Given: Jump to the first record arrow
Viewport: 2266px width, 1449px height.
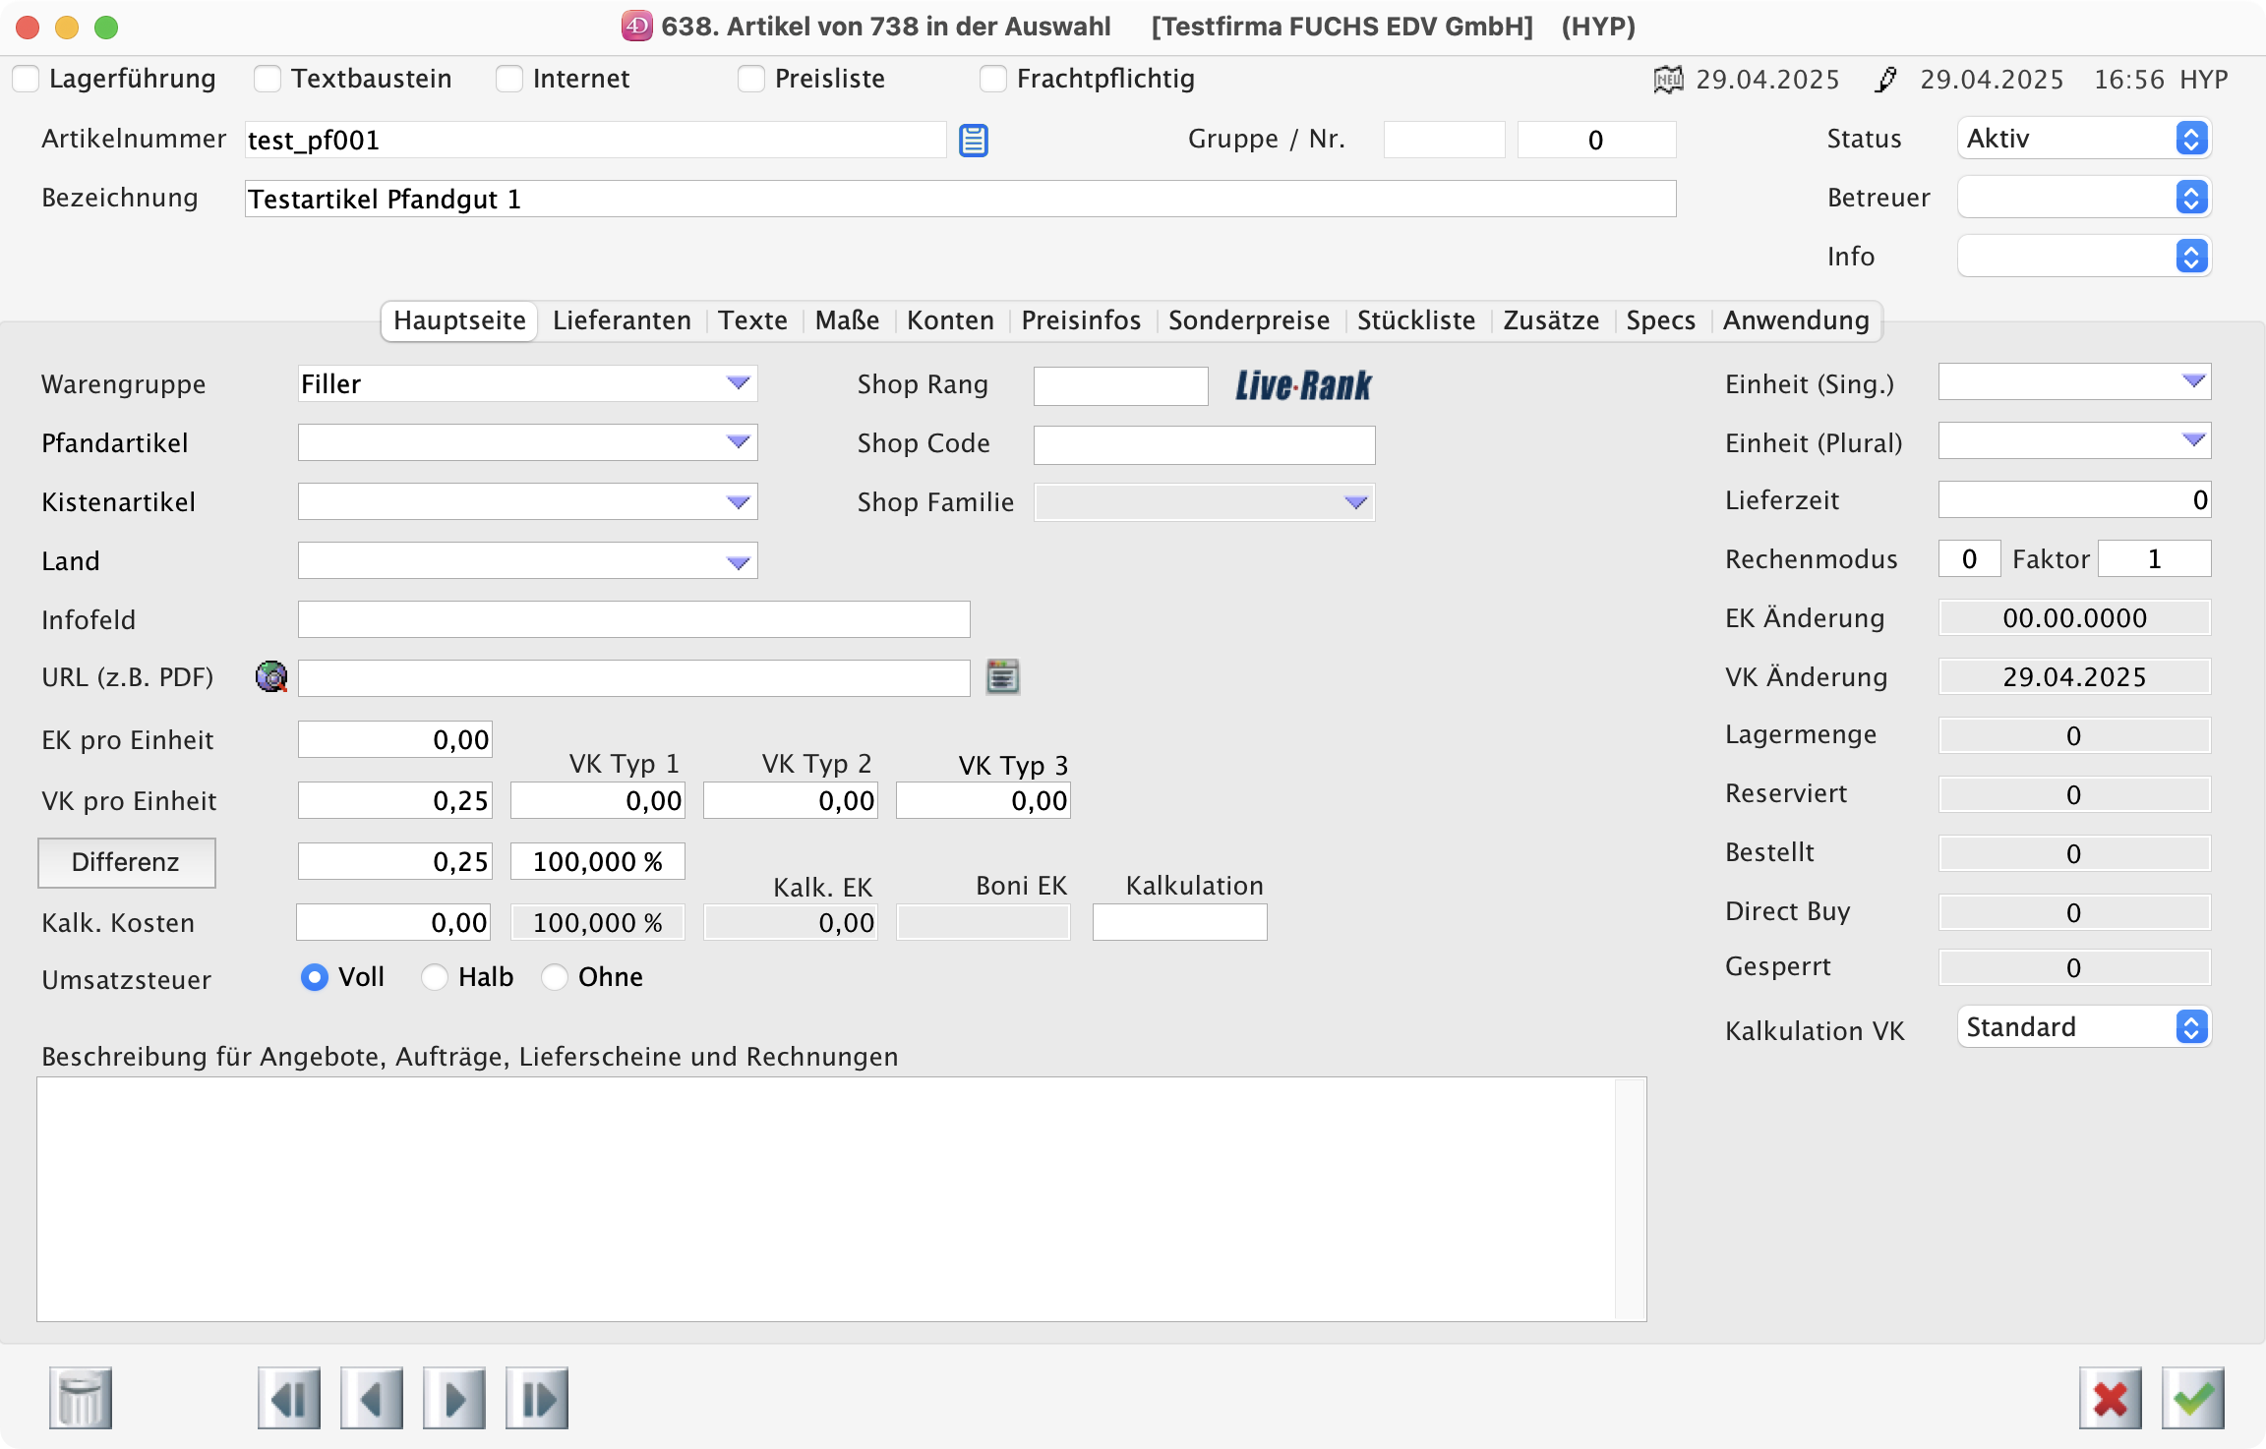Looking at the screenshot, I should click(x=289, y=1398).
